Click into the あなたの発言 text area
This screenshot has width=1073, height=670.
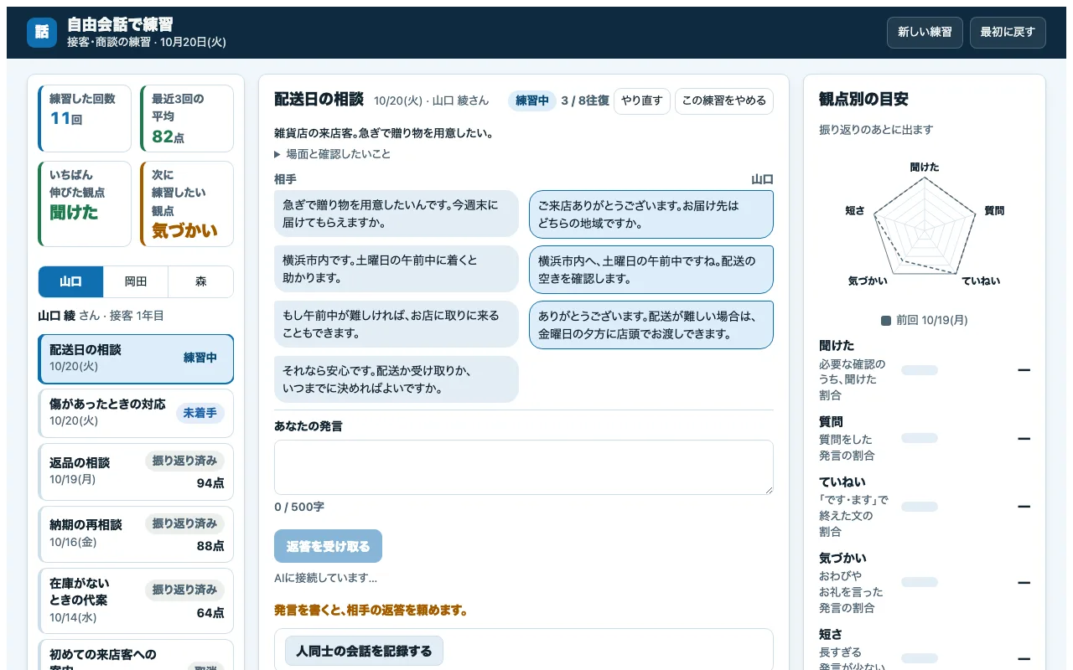524,467
